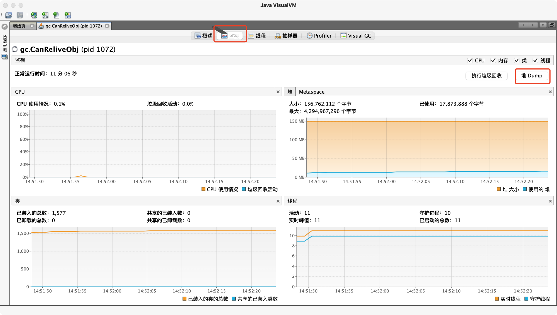Close the 线程 threads graph panel
Viewport: 557px width, 315px height.
(550, 201)
